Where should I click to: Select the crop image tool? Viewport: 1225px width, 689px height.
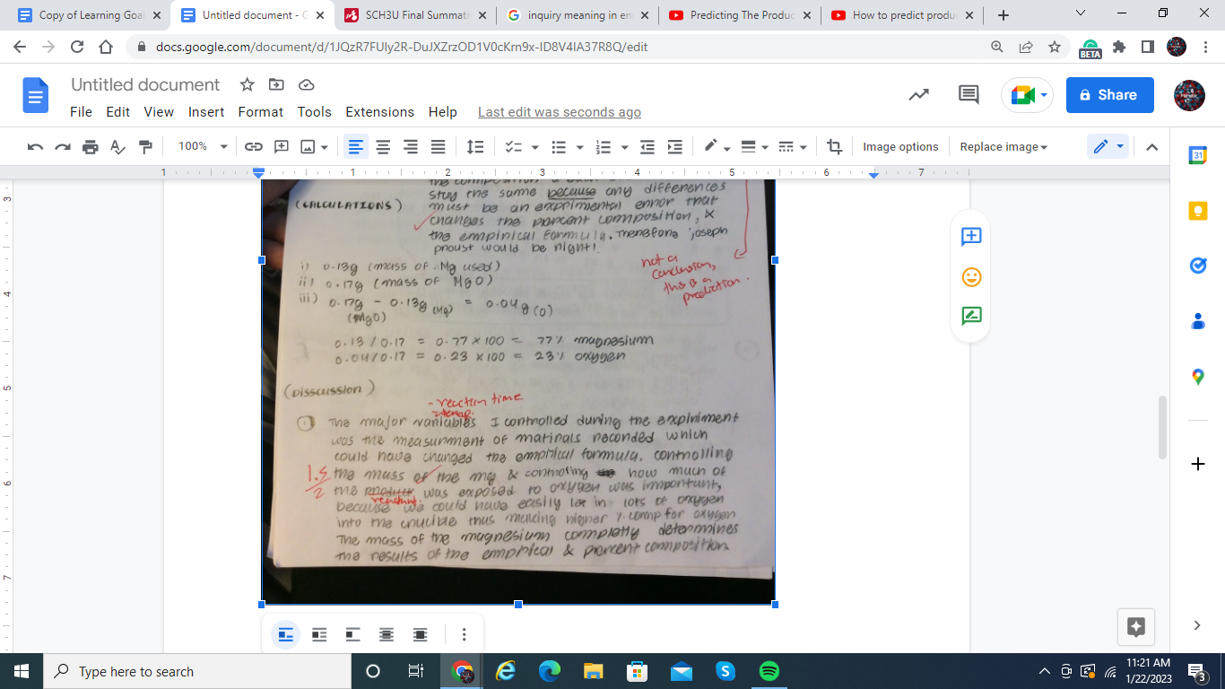[x=834, y=146]
